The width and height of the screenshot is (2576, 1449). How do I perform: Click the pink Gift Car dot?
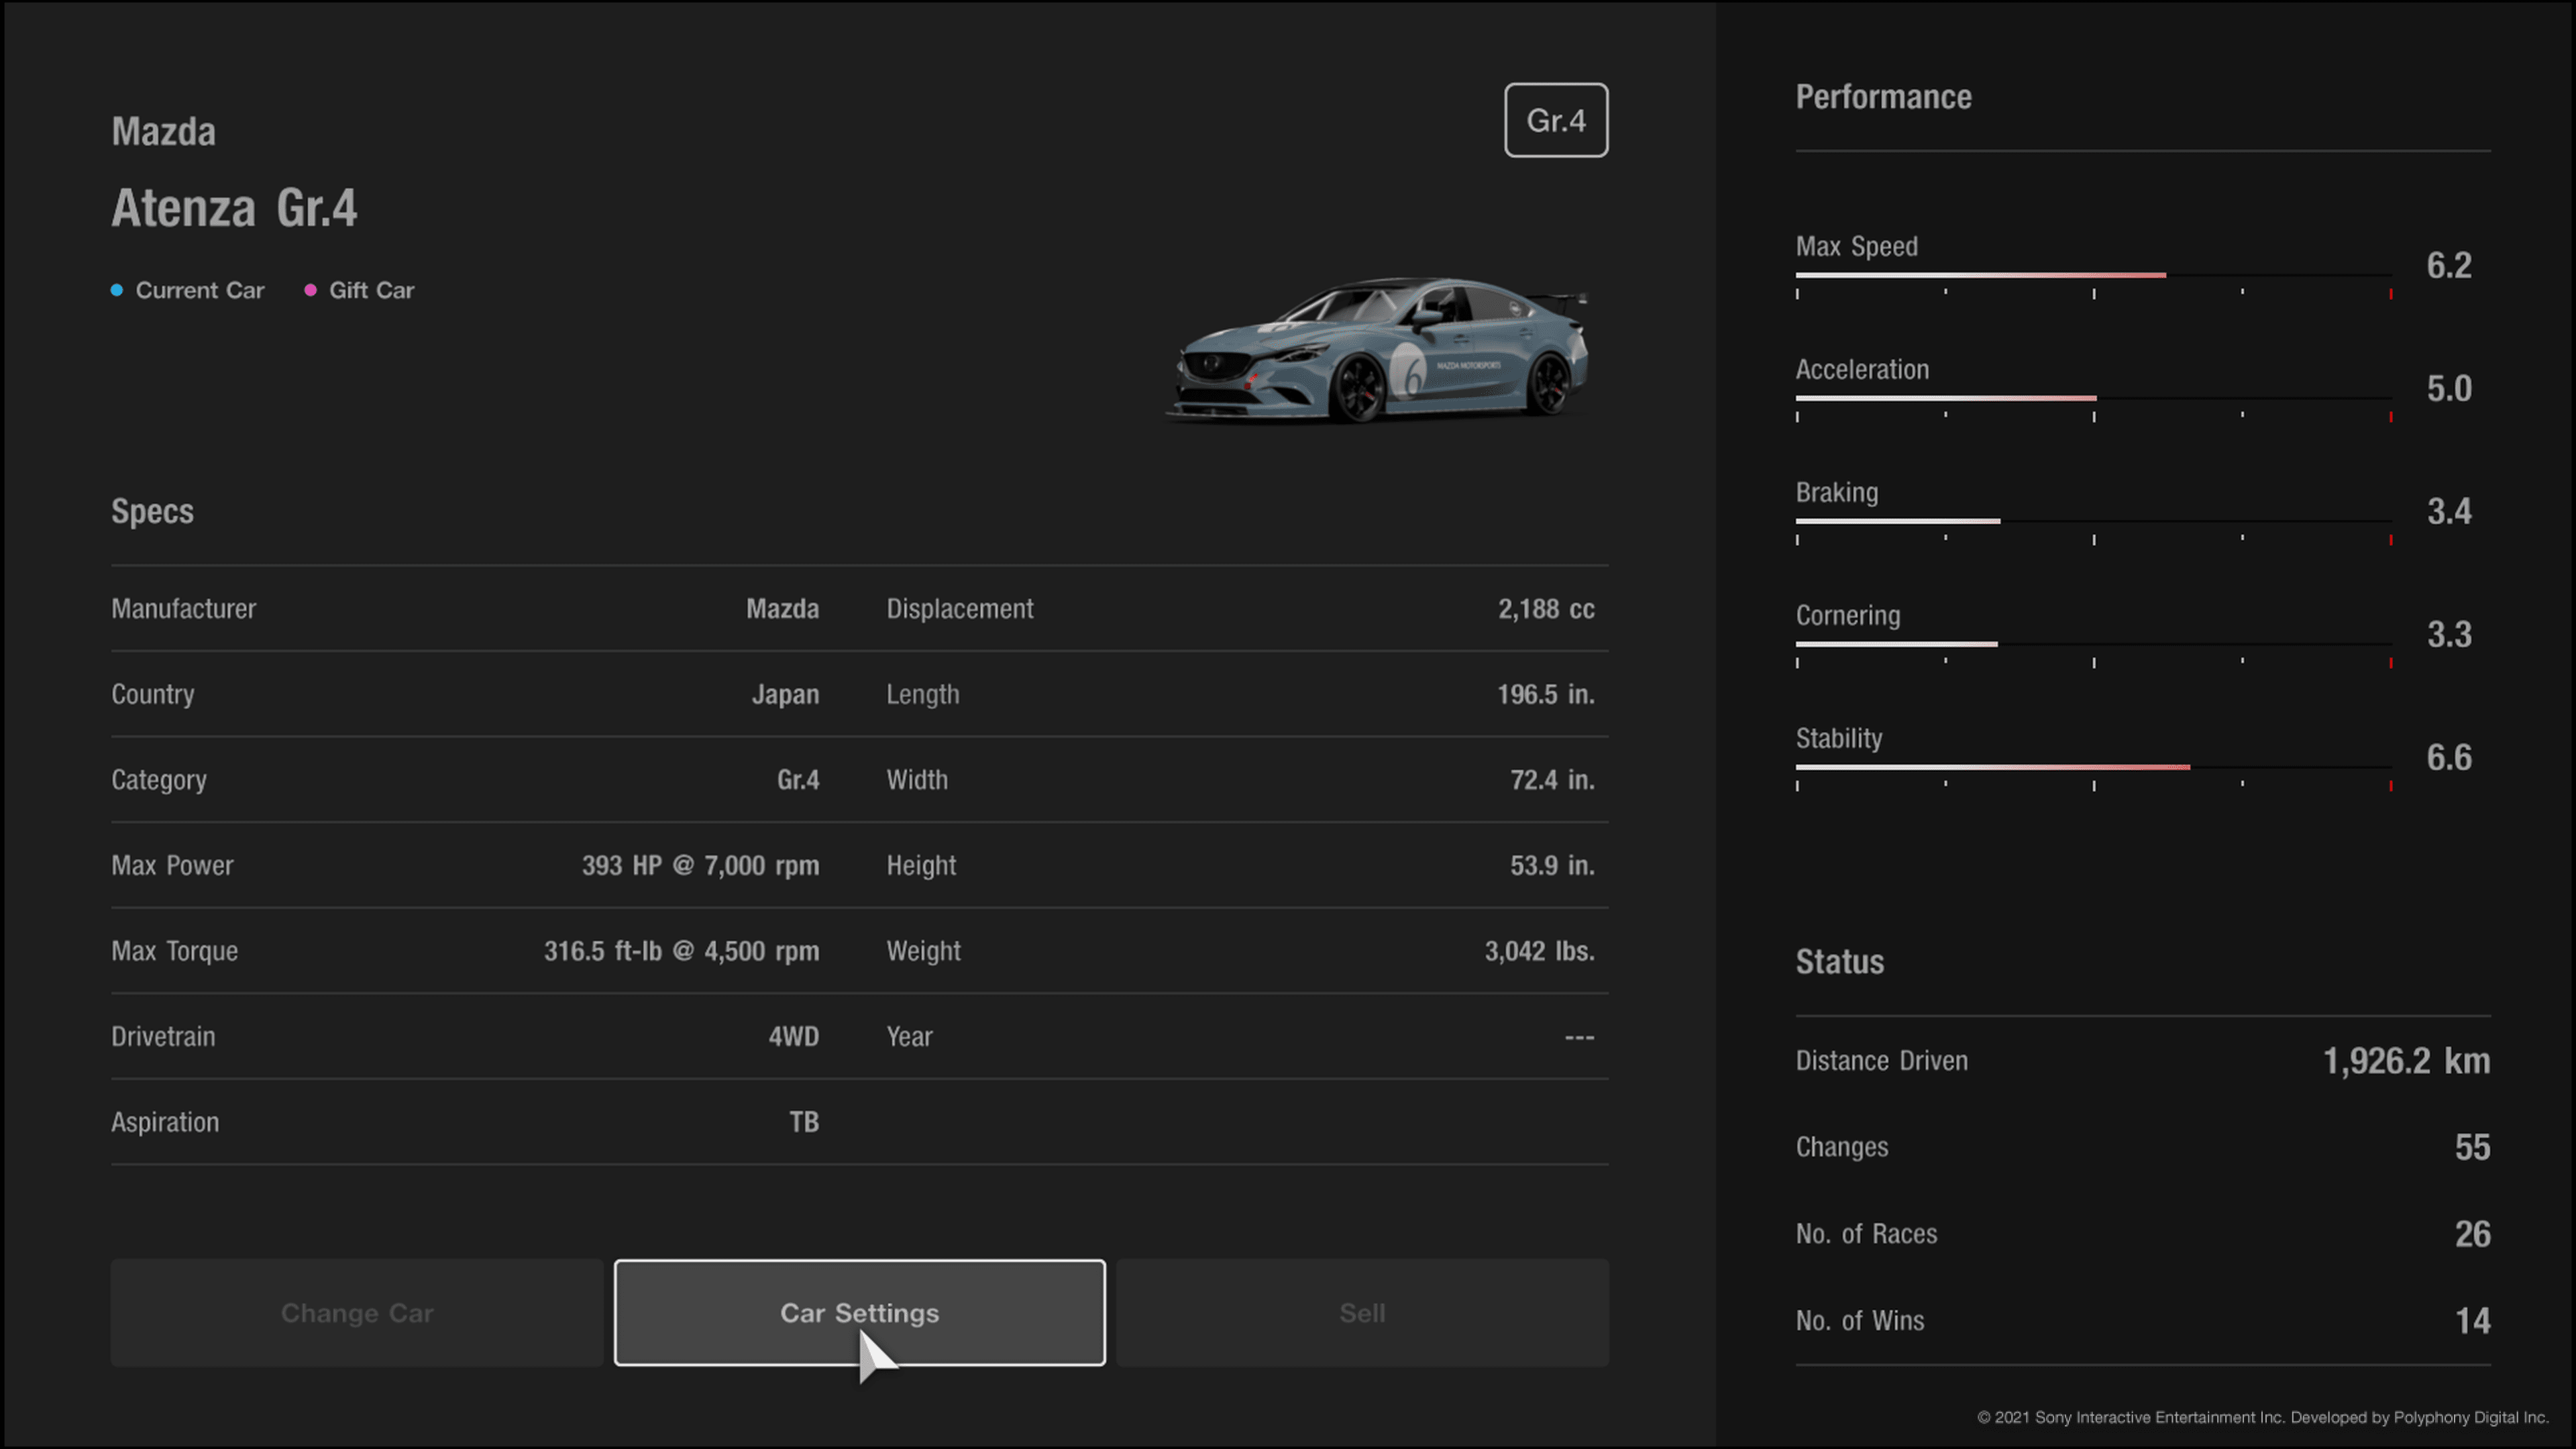pyautogui.click(x=311, y=290)
